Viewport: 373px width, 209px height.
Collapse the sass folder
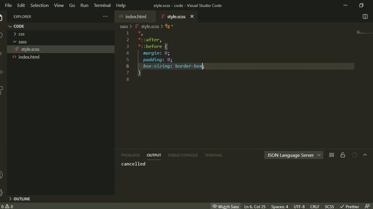coord(61,42)
